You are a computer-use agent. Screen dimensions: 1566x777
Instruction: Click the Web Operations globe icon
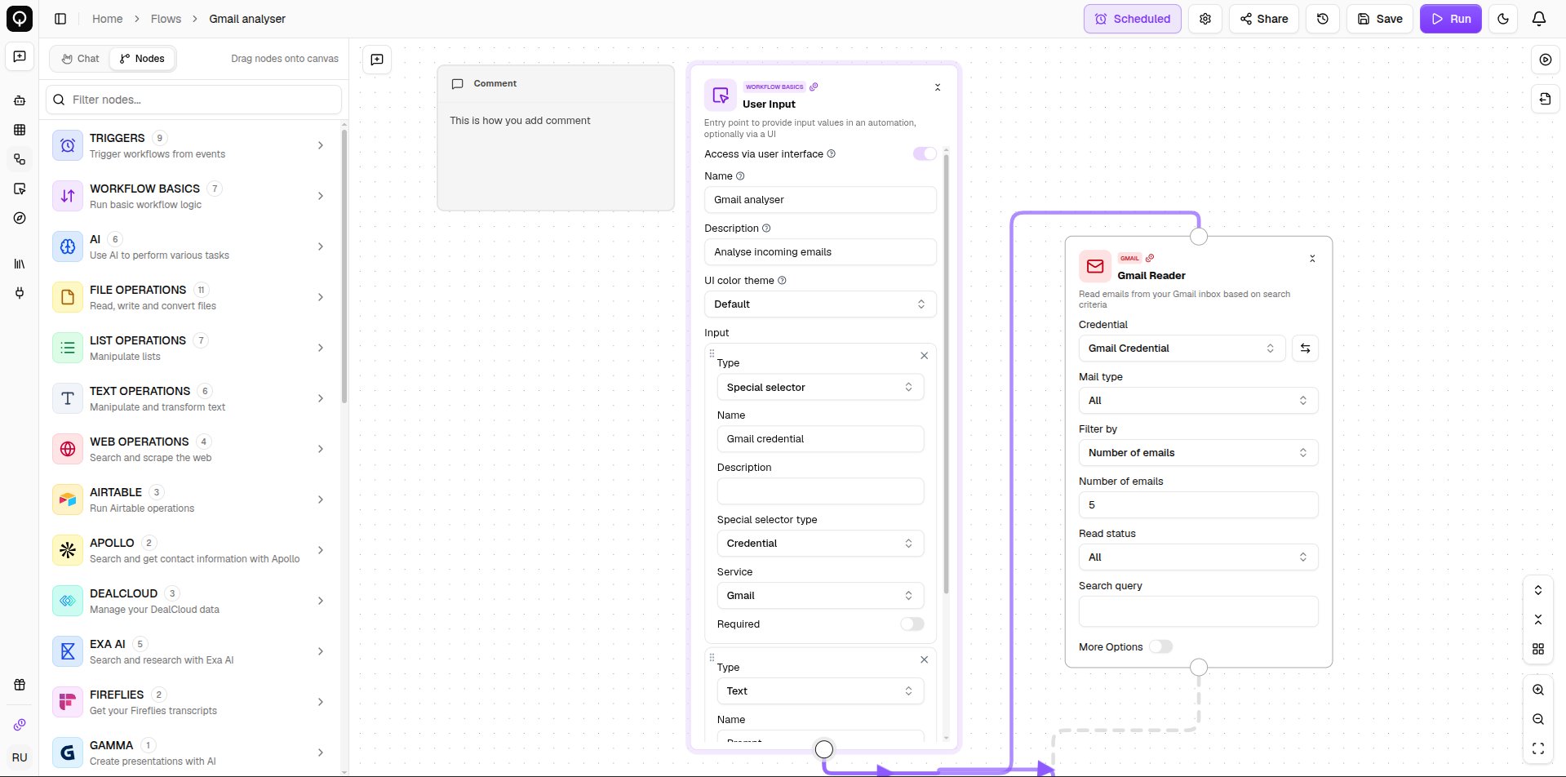pos(68,449)
